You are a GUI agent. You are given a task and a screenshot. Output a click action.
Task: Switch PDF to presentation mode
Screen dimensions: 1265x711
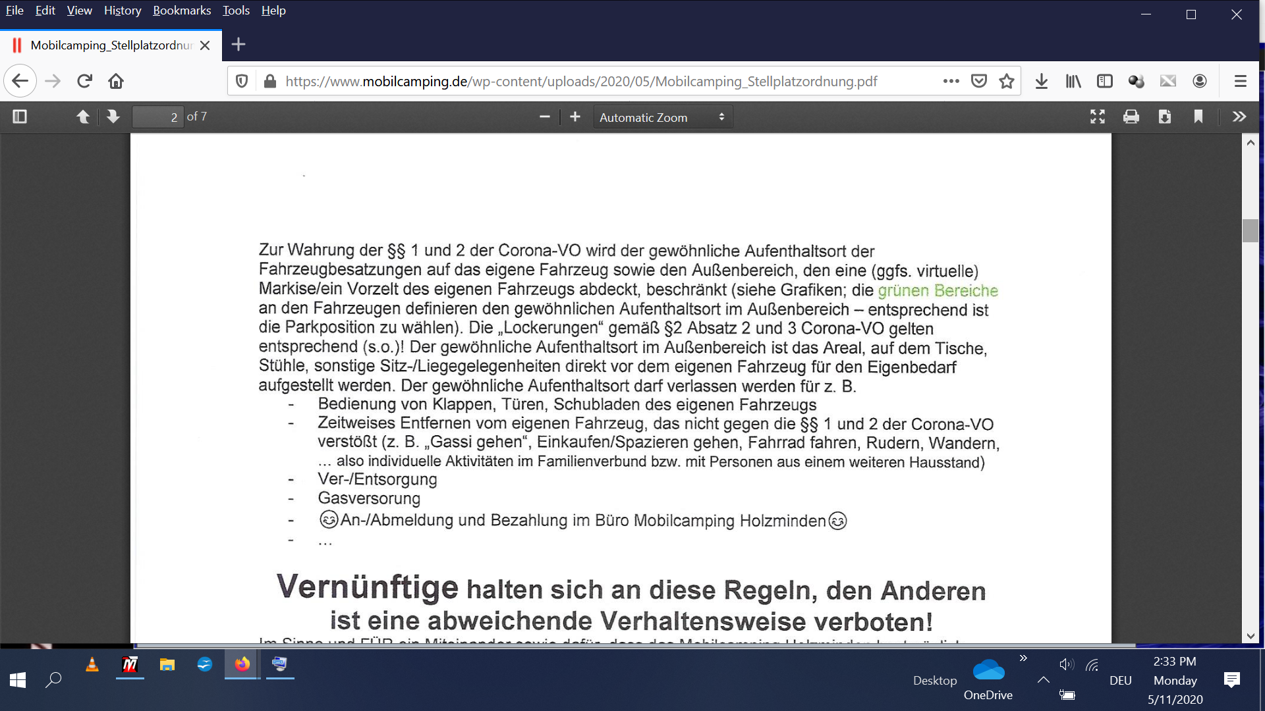pyautogui.click(x=1098, y=117)
